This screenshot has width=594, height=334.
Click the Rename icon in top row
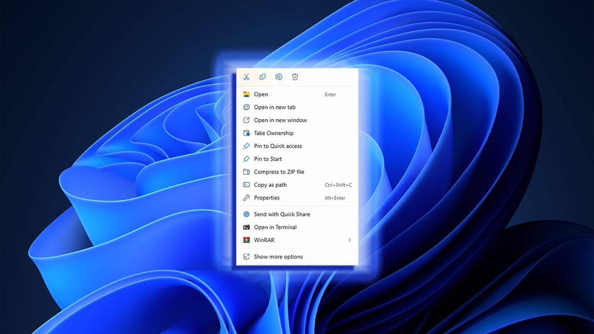[278, 77]
